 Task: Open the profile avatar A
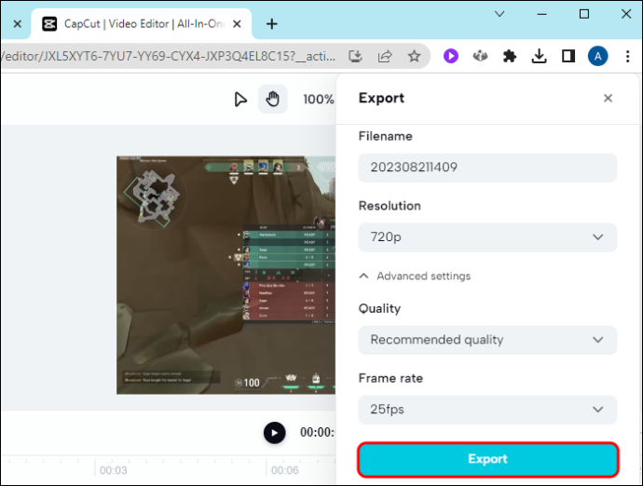point(597,56)
